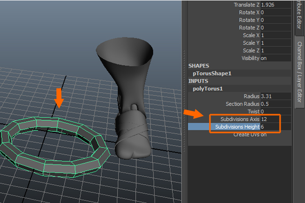Select the pTorusShape1 shape node
Image resolution: width=305 pixels, height=203 pixels.
click(x=212, y=74)
